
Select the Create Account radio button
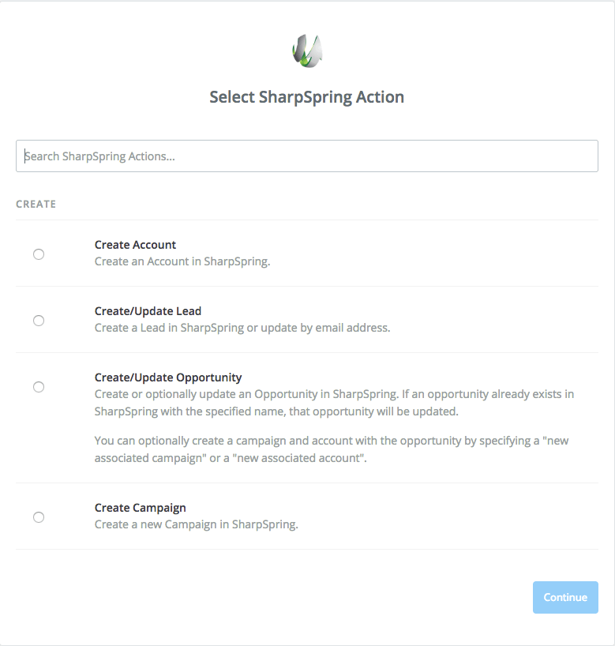(x=39, y=254)
